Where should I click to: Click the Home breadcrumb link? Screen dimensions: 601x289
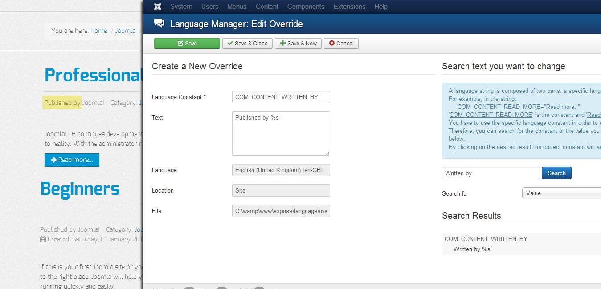pos(99,31)
